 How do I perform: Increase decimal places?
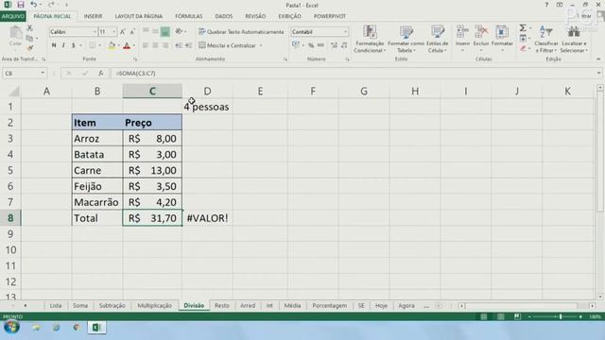(334, 45)
